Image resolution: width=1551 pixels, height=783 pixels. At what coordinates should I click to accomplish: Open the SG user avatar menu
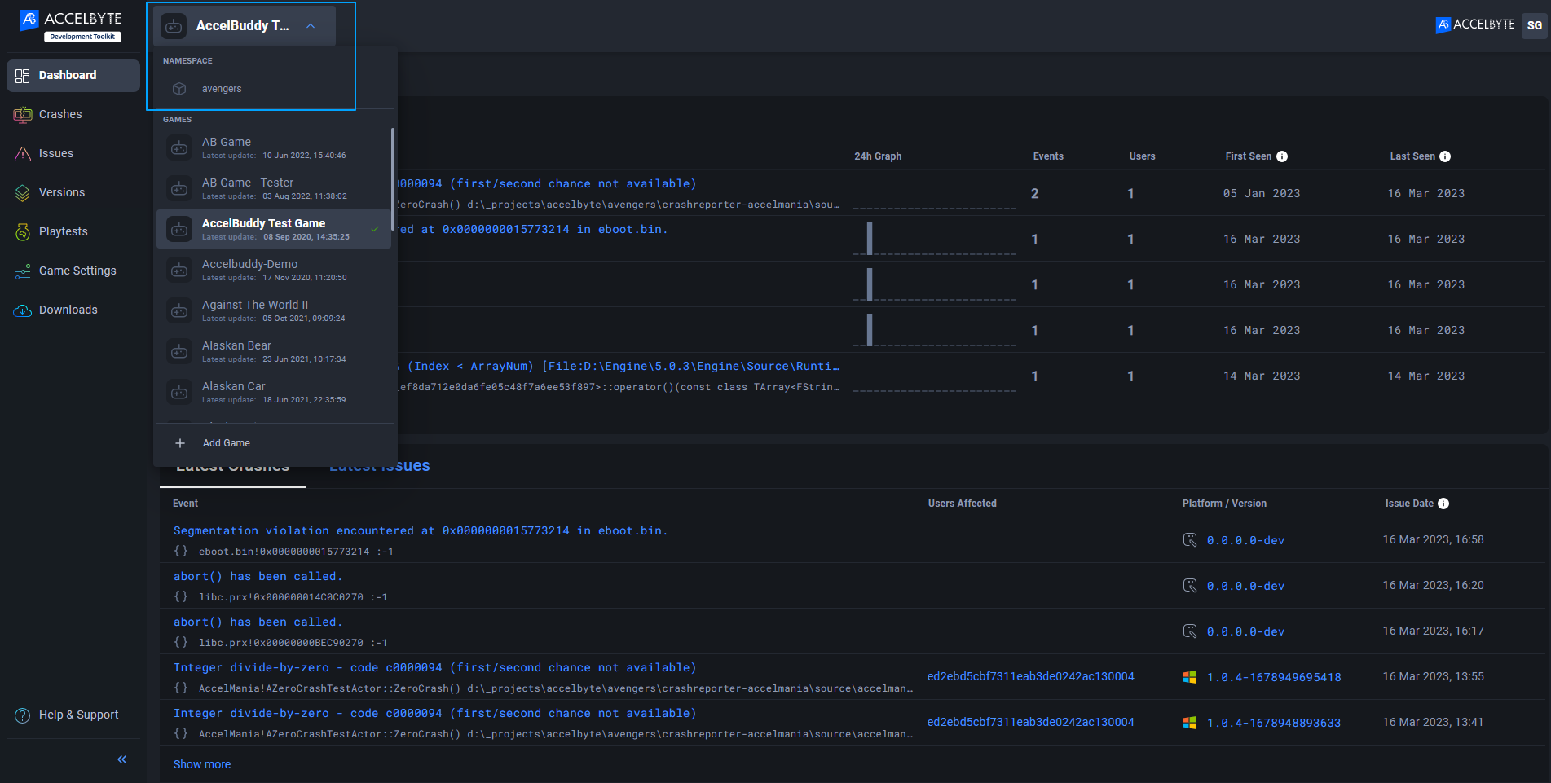[x=1534, y=25]
